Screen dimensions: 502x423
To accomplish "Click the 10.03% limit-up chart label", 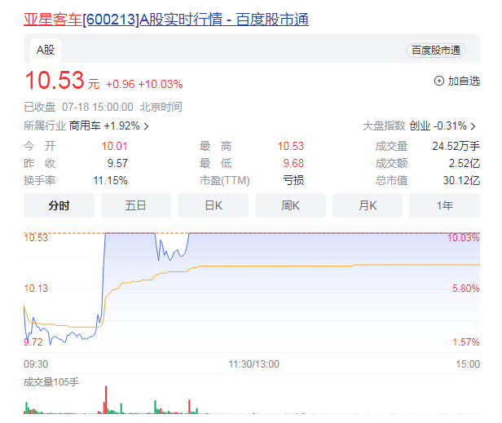I will tap(464, 238).
